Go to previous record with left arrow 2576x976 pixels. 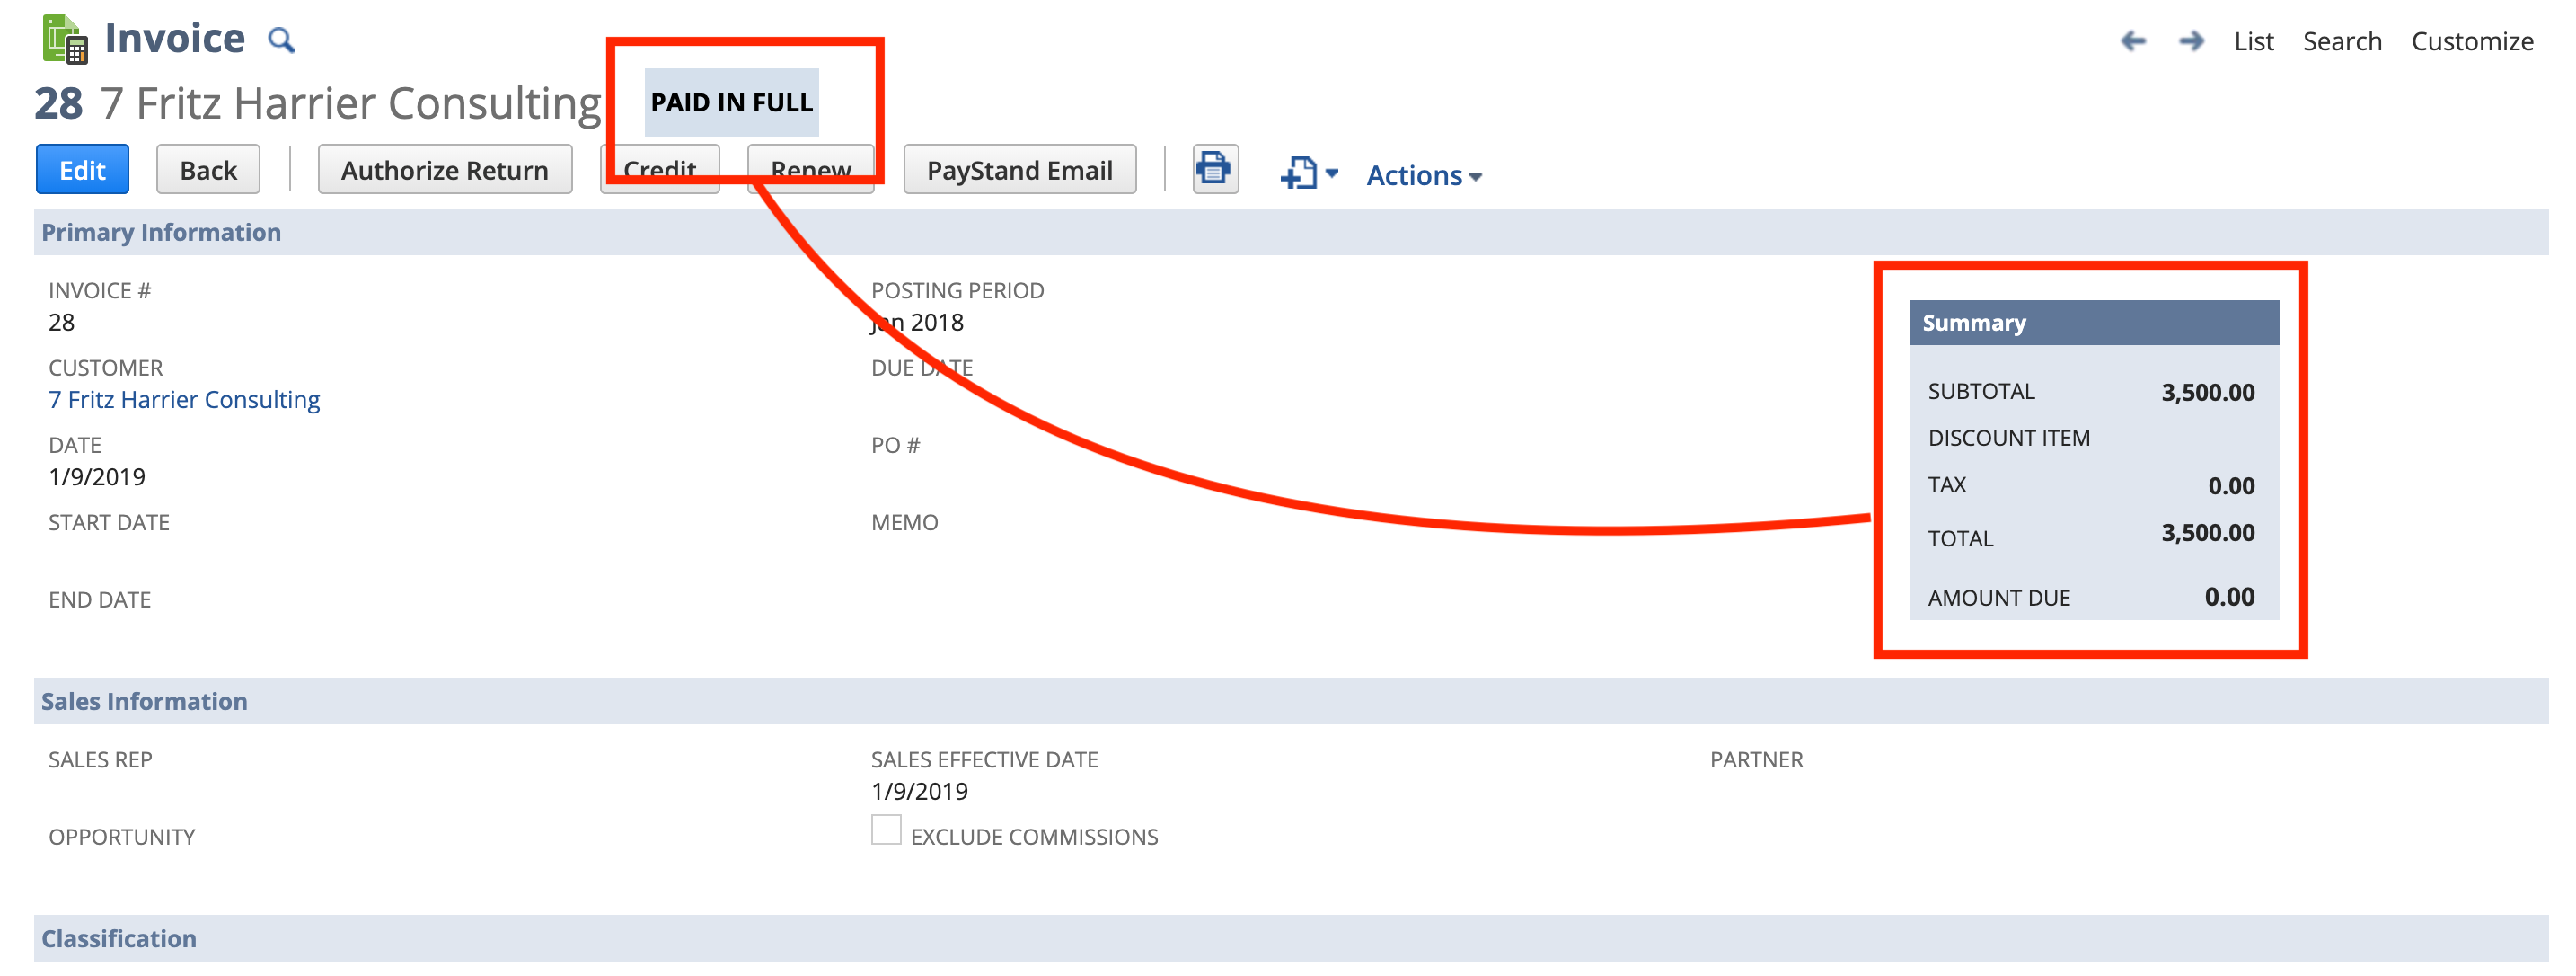click(2133, 41)
